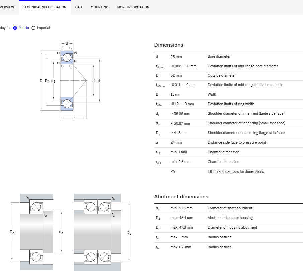Open the CAD tab
Image resolution: width=303 pixels, height=275 pixels.
coord(79,7)
